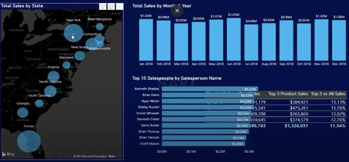This screenshot has width=349, height=162.
Task: Select Ryan Welch's sales bar
Action: pos(208,101)
